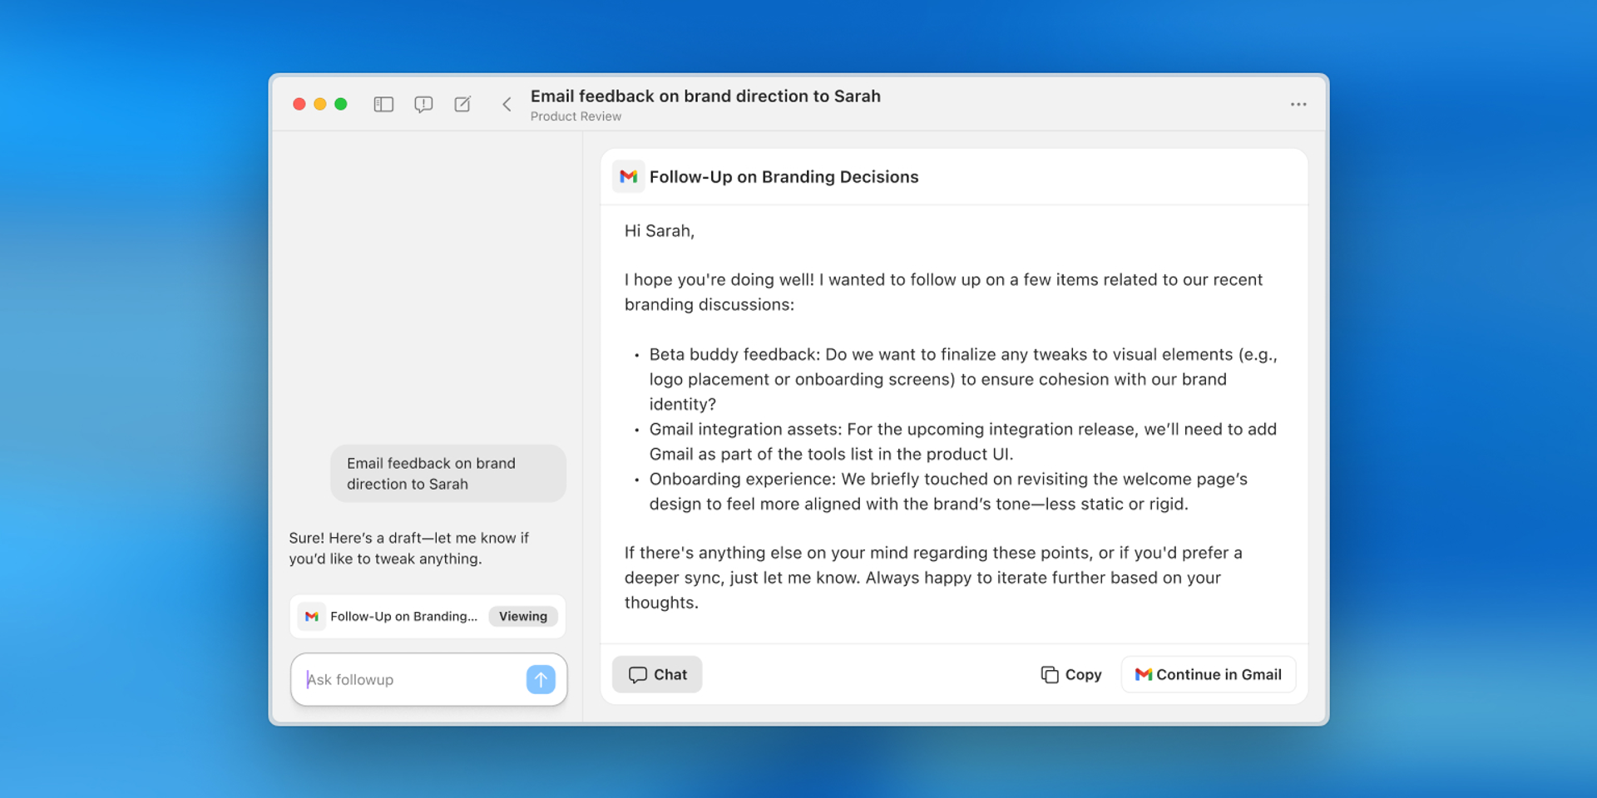Maximize the window with the green button
Image resolution: width=1597 pixels, height=798 pixels.
click(x=341, y=104)
